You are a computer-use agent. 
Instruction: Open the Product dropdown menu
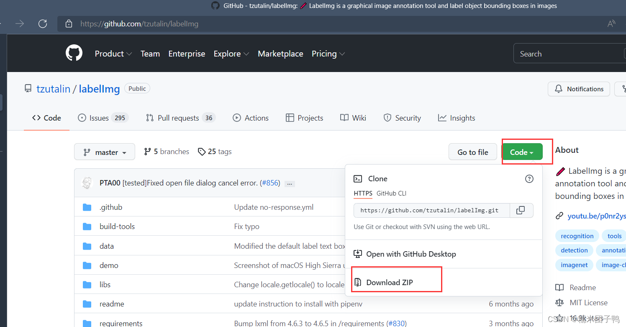pyautogui.click(x=113, y=54)
